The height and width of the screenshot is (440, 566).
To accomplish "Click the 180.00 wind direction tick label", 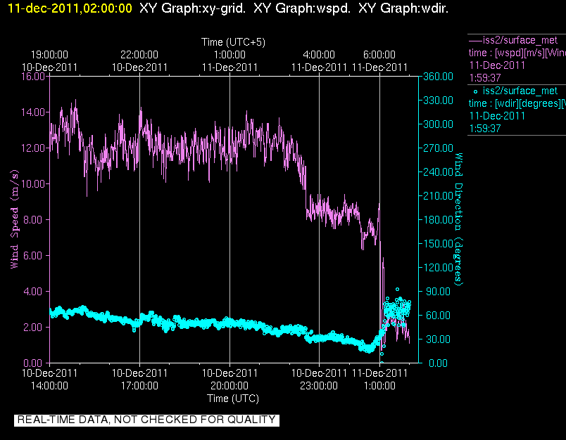I will pyautogui.click(x=438, y=219).
